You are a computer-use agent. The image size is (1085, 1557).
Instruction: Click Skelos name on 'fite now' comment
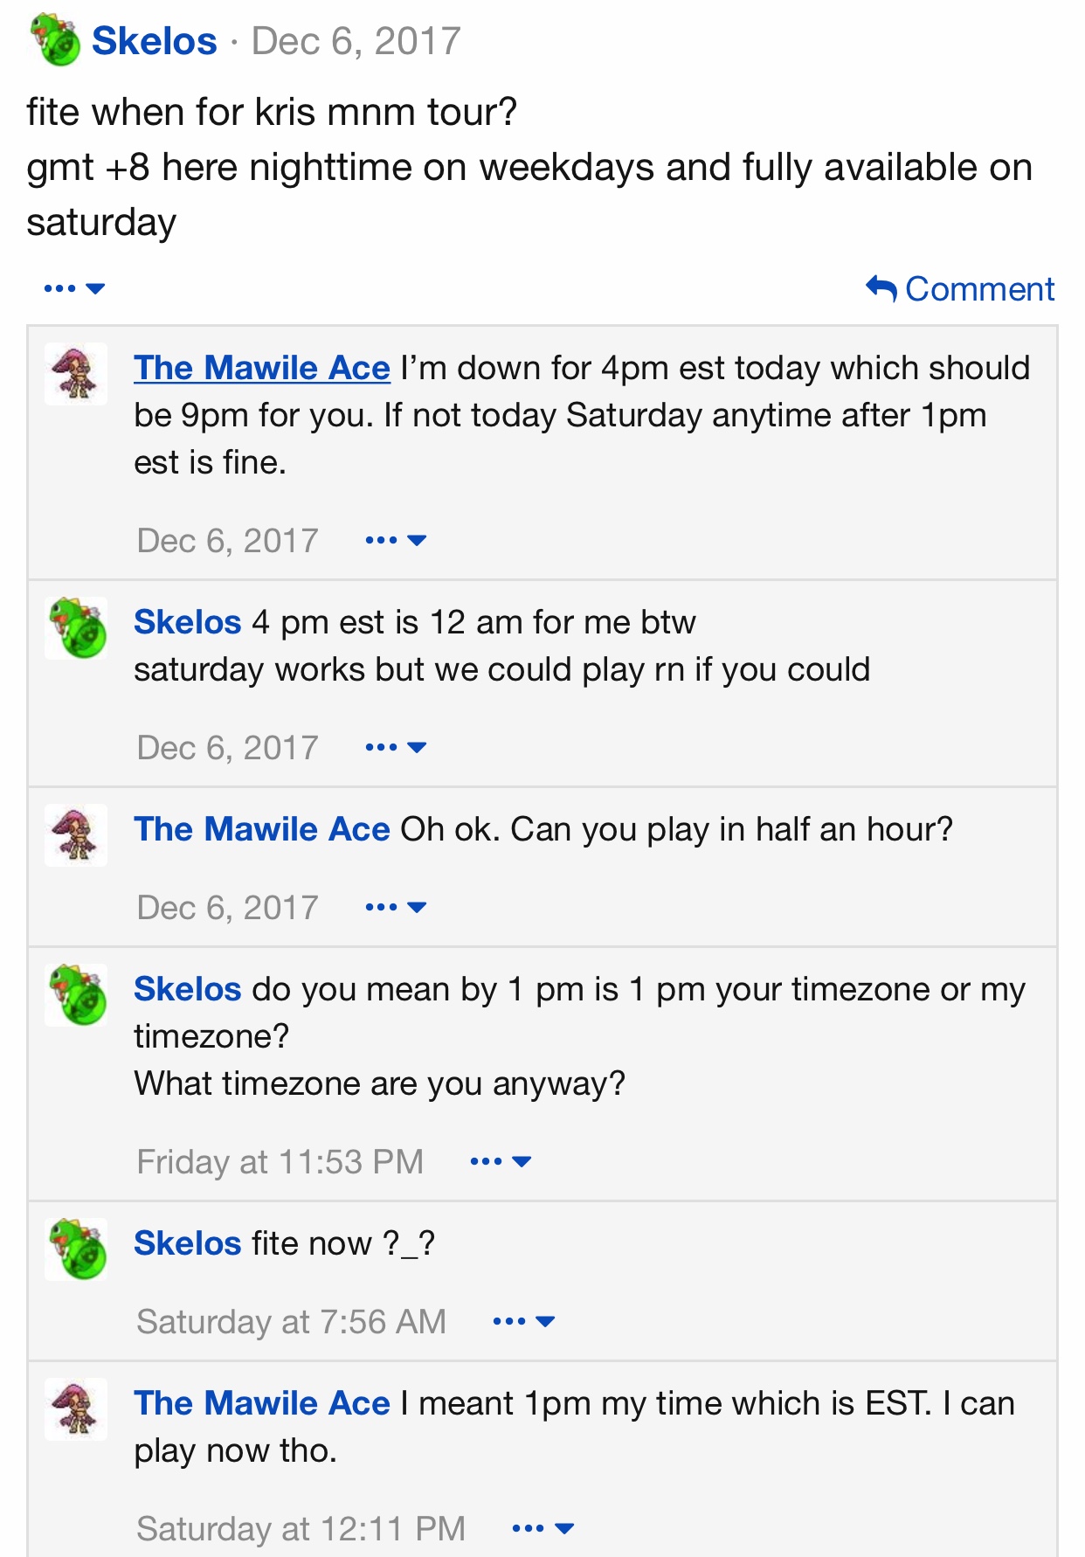pos(187,1242)
